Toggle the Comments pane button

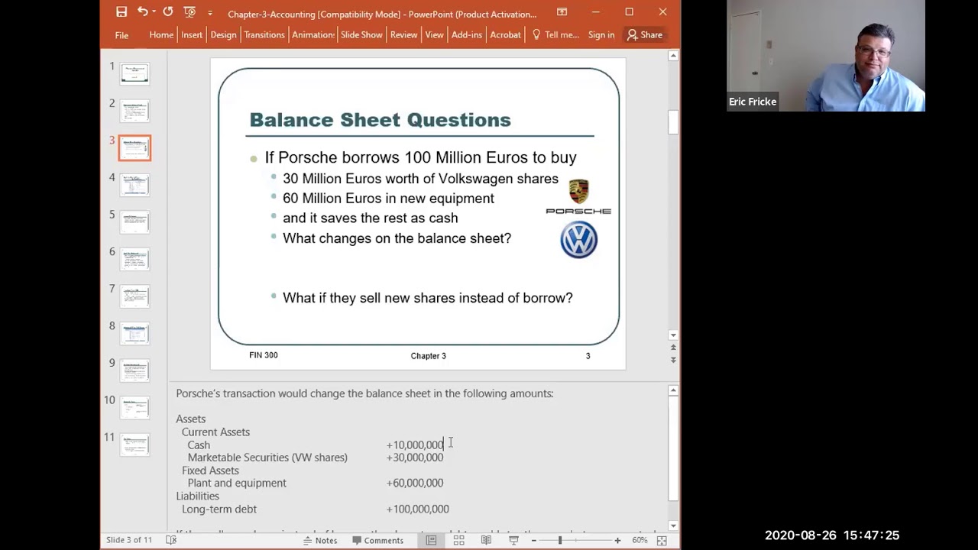click(377, 540)
